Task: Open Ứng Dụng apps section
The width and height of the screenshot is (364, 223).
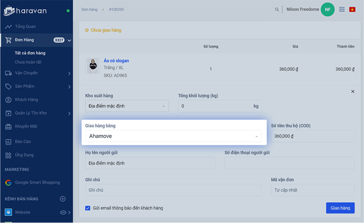Action: tap(24, 155)
